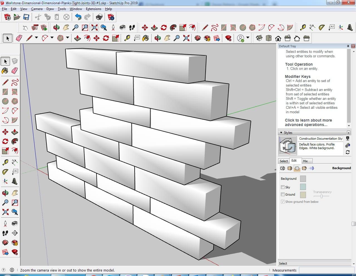Click the Edge settings icon in Styles panel

283,168
